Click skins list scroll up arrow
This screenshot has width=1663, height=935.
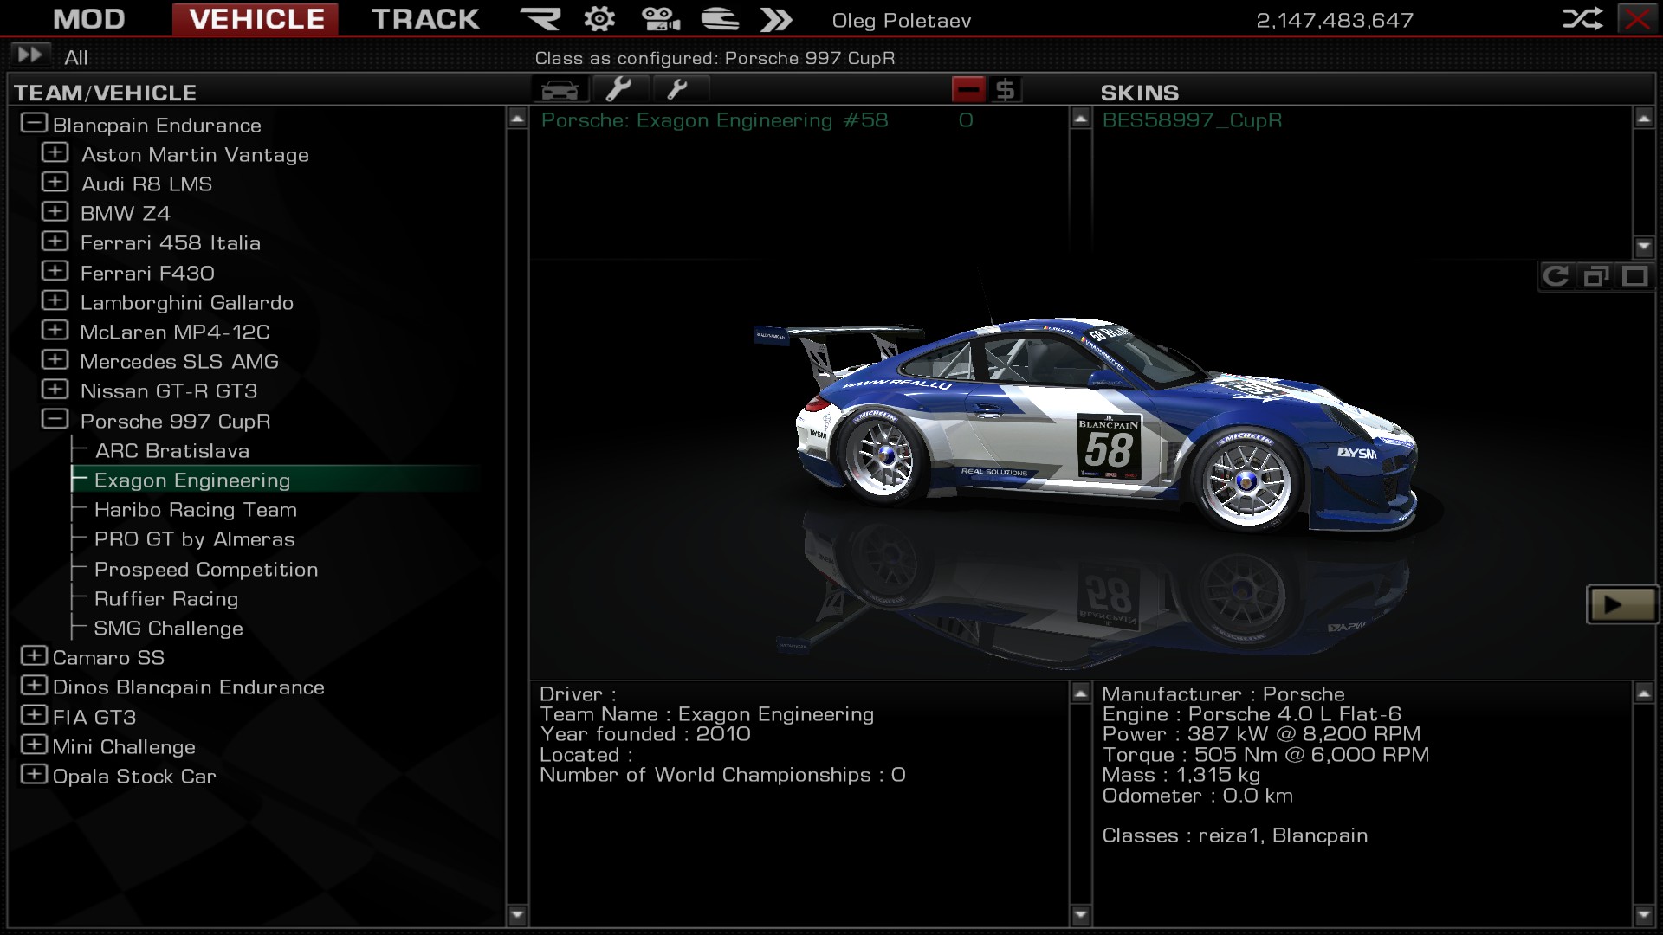click(x=1643, y=119)
